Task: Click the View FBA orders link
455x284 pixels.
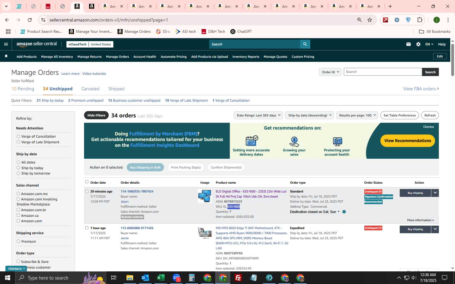Action: pos(421,89)
